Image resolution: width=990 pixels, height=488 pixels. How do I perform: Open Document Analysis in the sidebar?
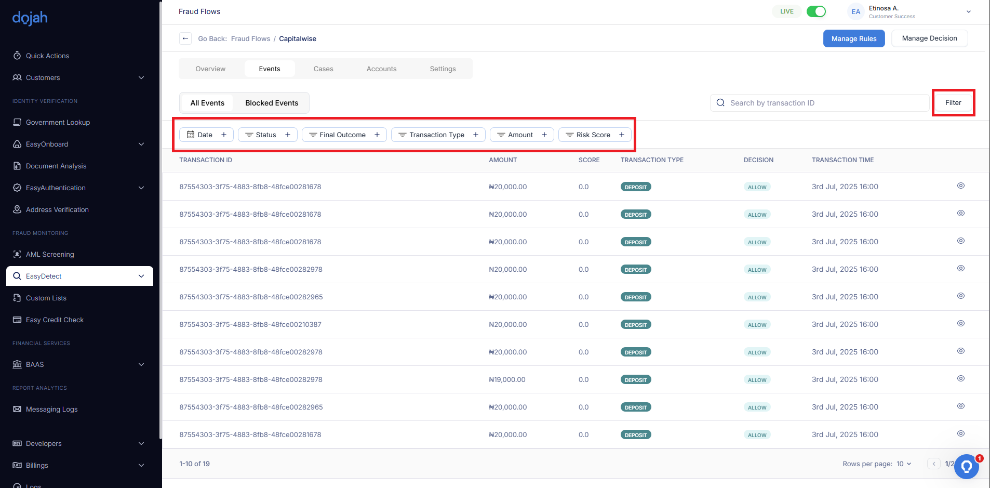point(56,166)
